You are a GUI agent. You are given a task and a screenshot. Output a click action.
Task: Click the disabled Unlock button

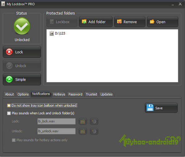tap(22, 66)
